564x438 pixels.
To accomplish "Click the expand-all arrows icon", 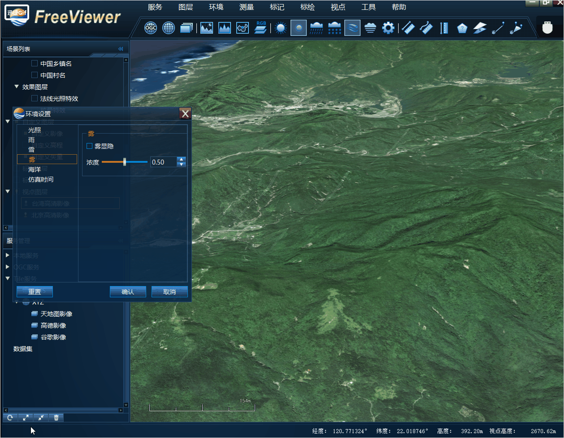I will (x=26, y=417).
